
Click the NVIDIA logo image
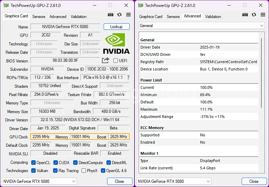[x=116, y=44]
